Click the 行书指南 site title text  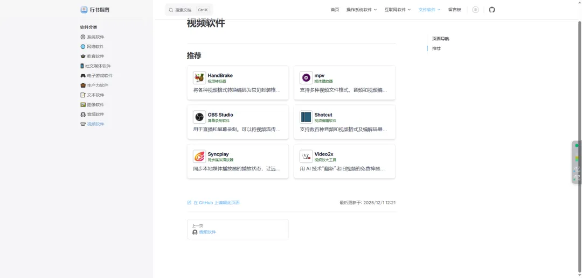100,10
